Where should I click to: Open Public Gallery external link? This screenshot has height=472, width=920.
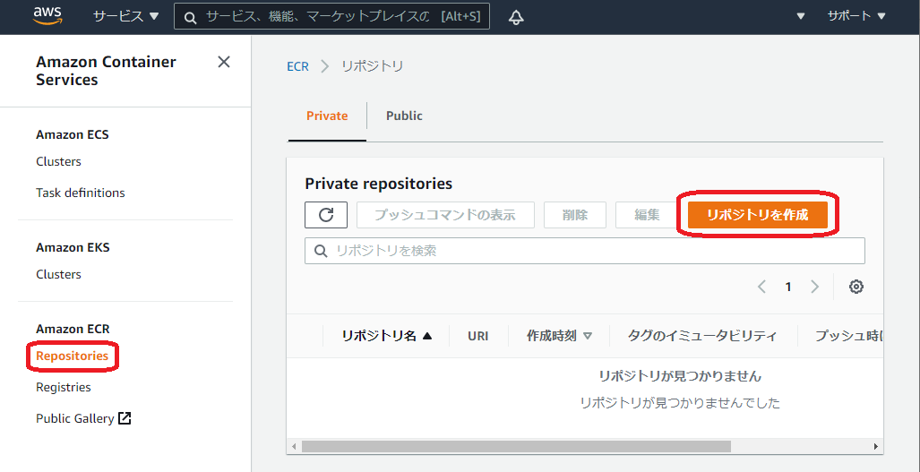tap(83, 418)
